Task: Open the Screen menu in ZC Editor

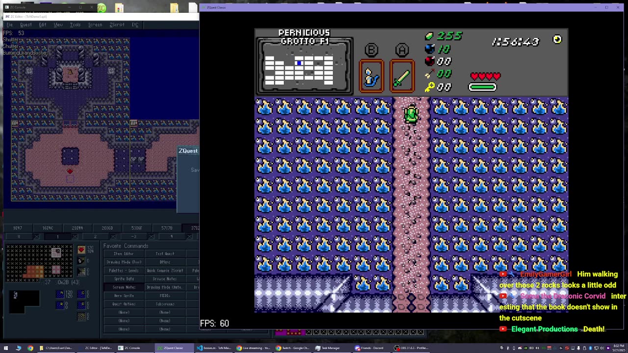Action: (95, 25)
